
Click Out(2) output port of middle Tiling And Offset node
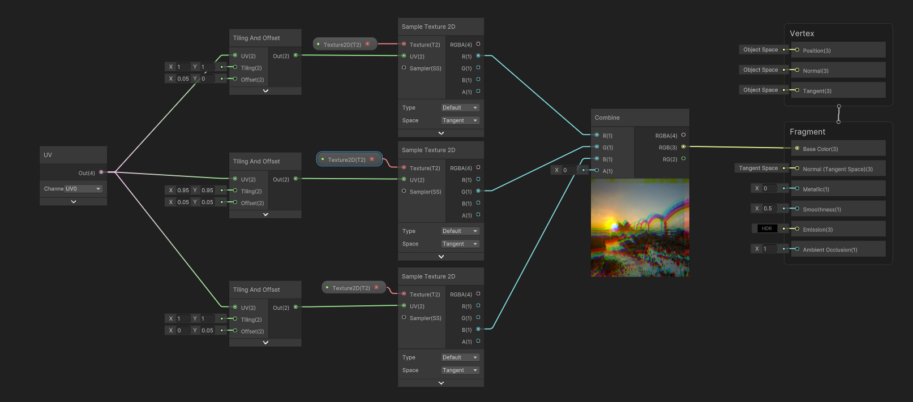pyautogui.click(x=295, y=179)
